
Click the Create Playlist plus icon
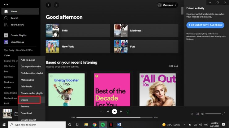tap(6, 35)
